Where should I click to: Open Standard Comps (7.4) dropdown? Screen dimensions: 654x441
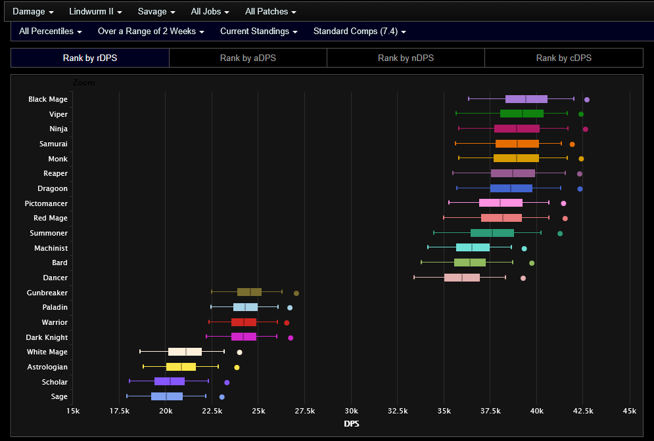[360, 31]
